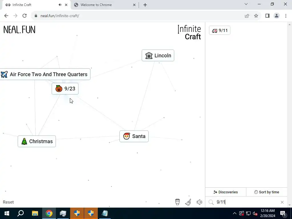Screen dimensions: 292x219
Task: Toggle the Discoveries filter
Action: coord(226,192)
